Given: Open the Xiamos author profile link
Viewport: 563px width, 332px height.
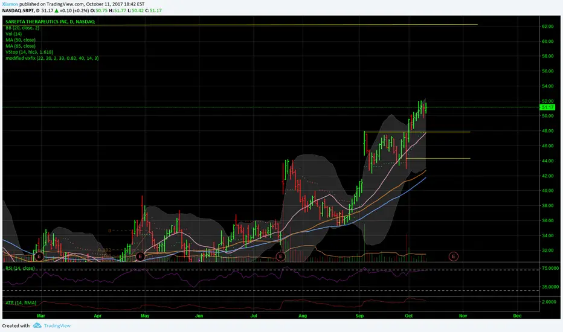Looking at the screenshot, I should point(10,4).
